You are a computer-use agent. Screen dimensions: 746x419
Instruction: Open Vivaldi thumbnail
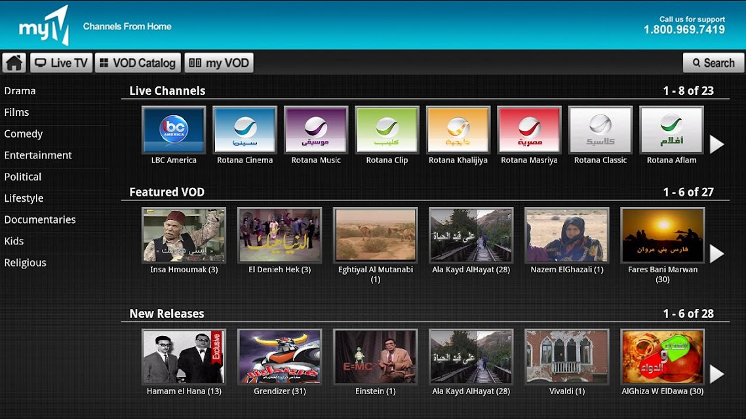[x=566, y=357]
